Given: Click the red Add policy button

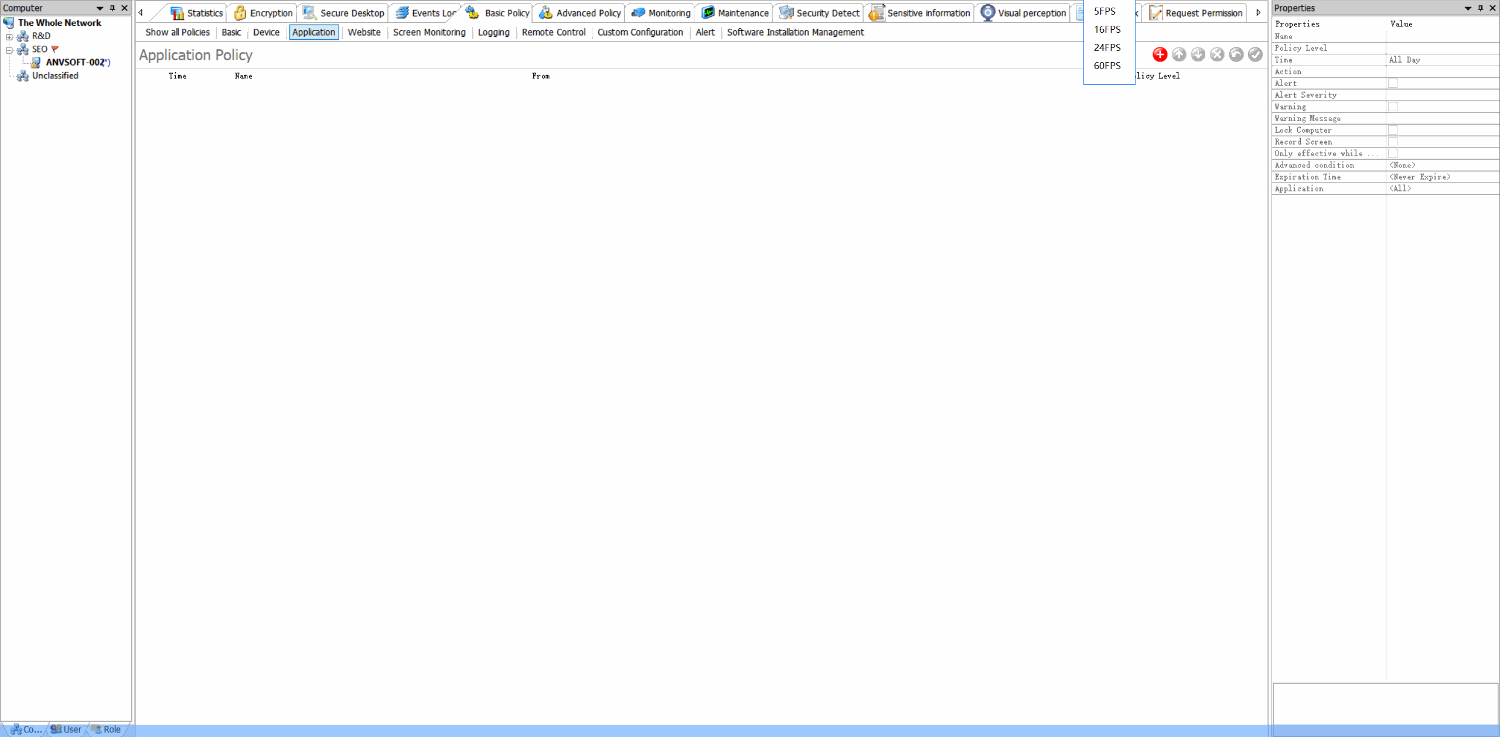Looking at the screenshot, I should pos(1159,54).
